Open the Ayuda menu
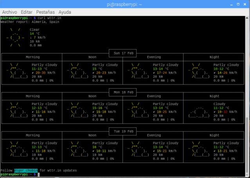Screen dimensions: 250x178 [x=65, y=12]
